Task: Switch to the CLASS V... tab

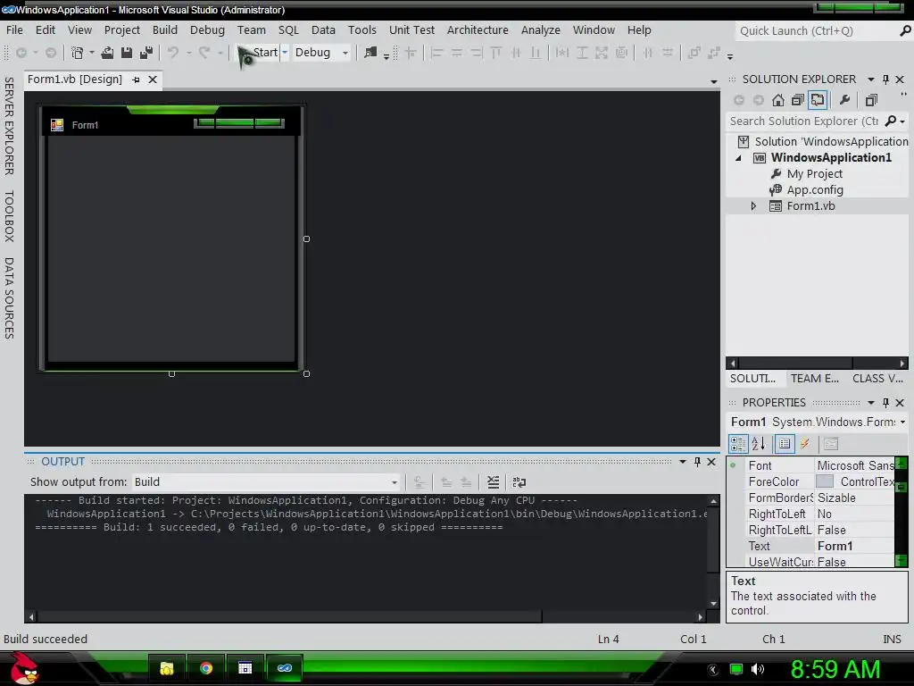Action: tap(877, 378)
